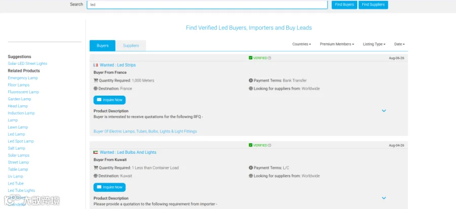Click Inquire Now for Kuwait Led Bulbs buyer
456x209 pixels.
click(x=109, y=187)
